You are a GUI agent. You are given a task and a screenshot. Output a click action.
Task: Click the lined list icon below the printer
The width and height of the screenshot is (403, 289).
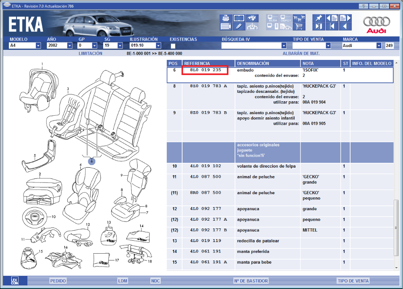(226, 26)
